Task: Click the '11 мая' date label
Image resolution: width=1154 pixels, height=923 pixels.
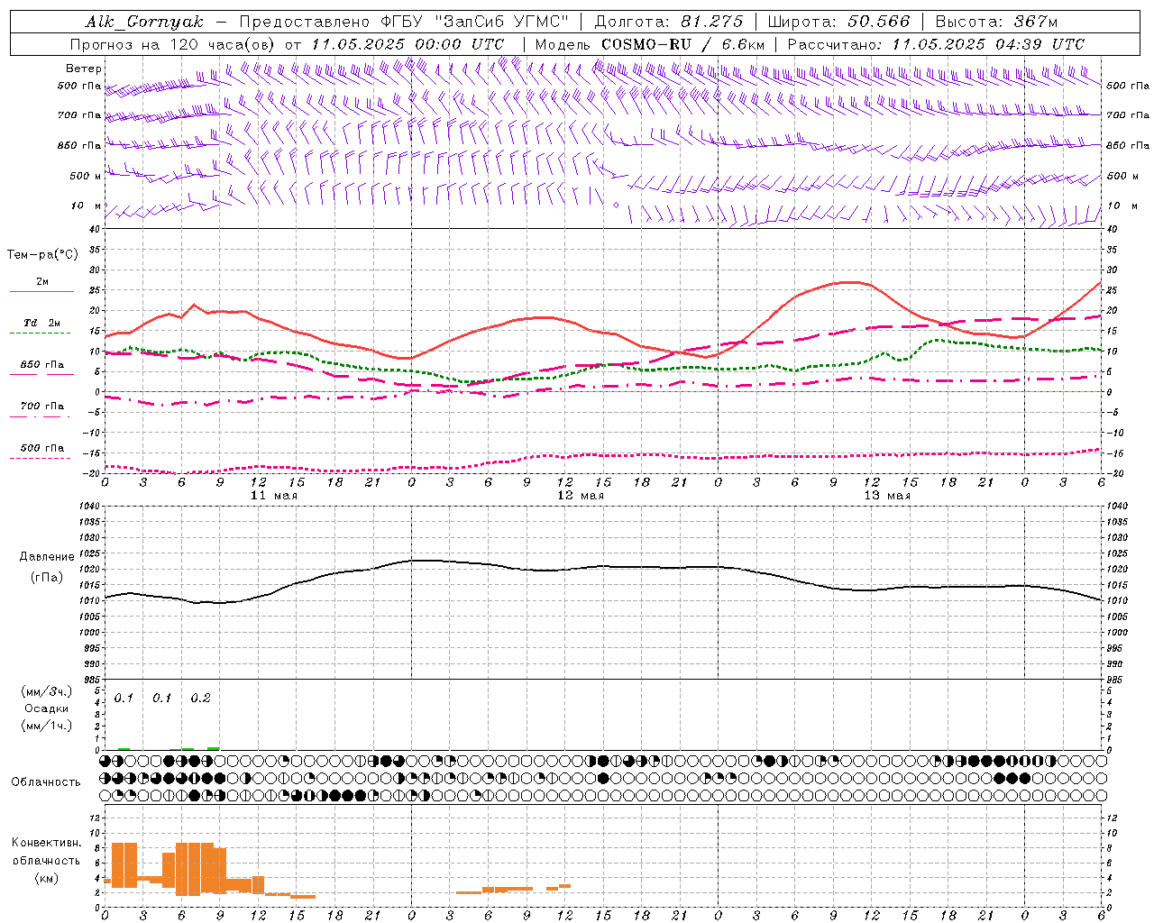Action: pos(273,496)
